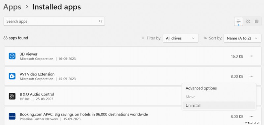This screenshot has height=125, width=264.
Task: Select the 3D Viewer app name
Action: pos(29,54)
